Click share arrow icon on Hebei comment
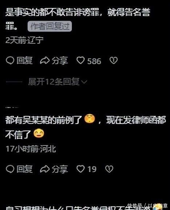The height and width of the screenshot is (210, 170). pos(45,169)
